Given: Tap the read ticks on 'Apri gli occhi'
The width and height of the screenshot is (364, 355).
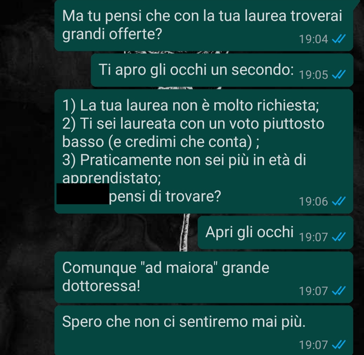Looking at the screenshot, I should point(339,237).
